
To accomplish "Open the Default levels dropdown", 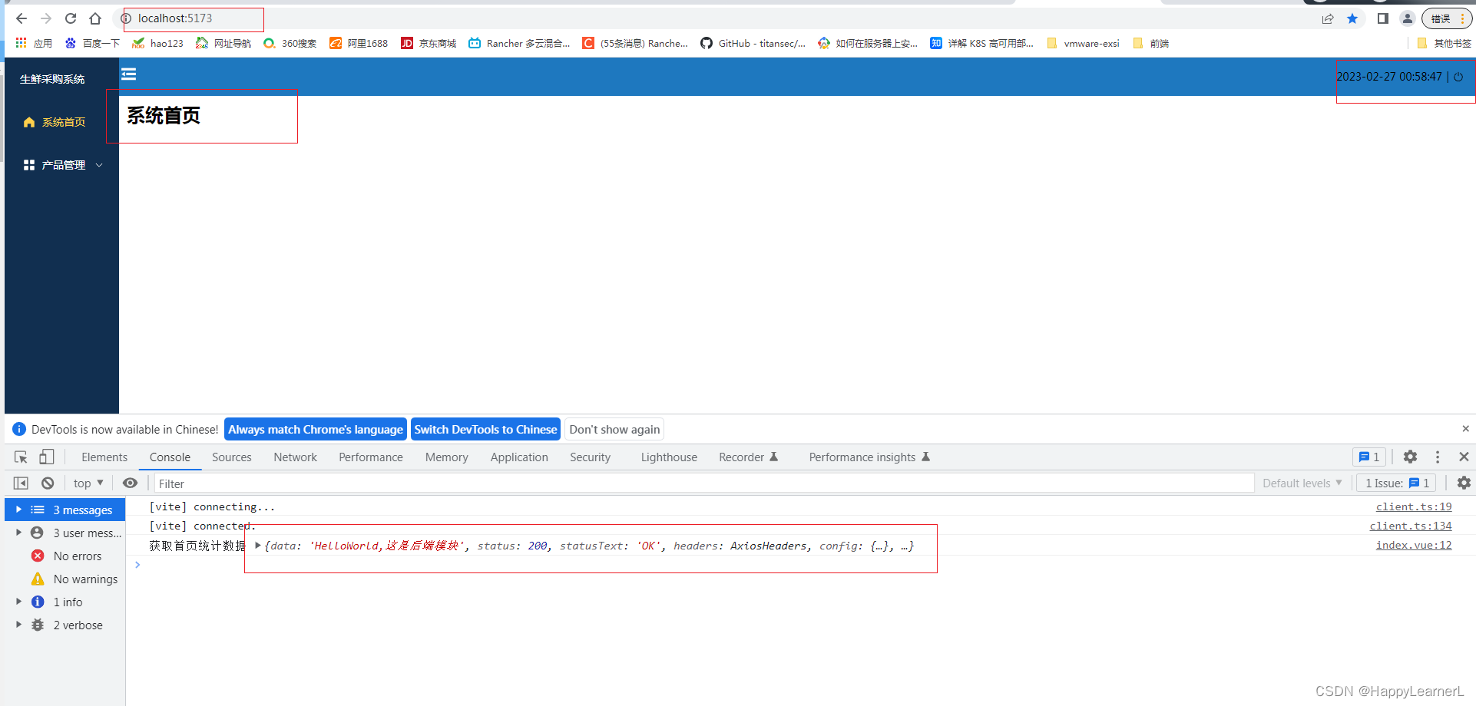I will point(1302,483).
